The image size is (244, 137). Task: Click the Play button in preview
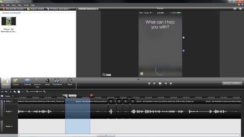click(160, 83)
